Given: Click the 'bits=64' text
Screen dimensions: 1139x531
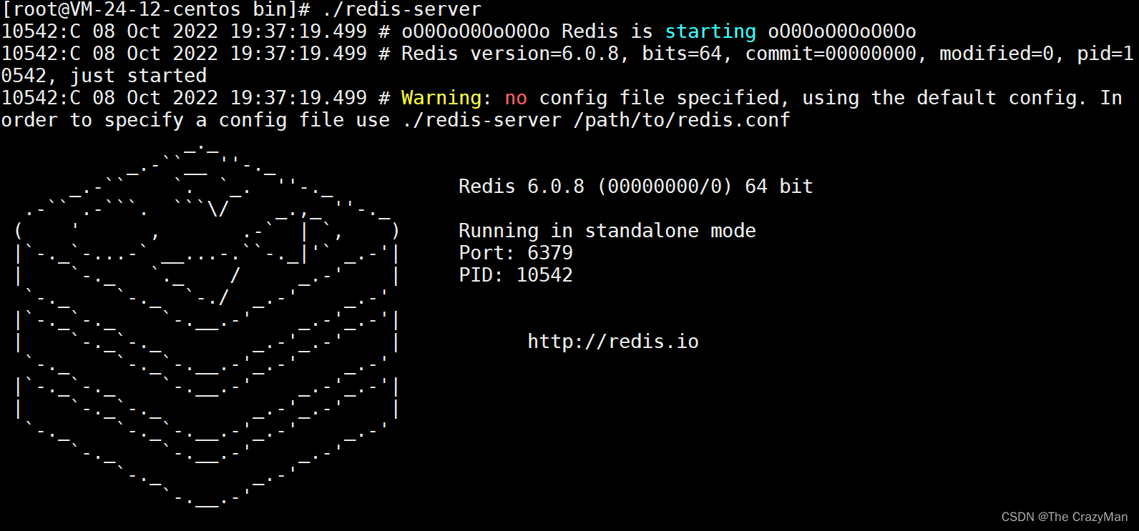Looking at the screenshot, I should [682, 54].
